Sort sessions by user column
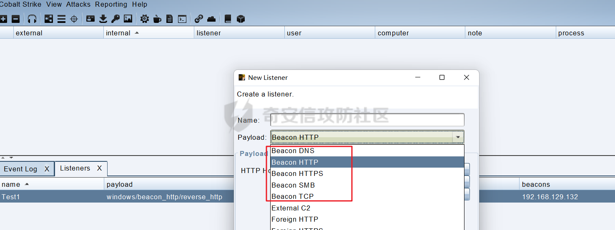615x230 pixels. pos(330,33)
